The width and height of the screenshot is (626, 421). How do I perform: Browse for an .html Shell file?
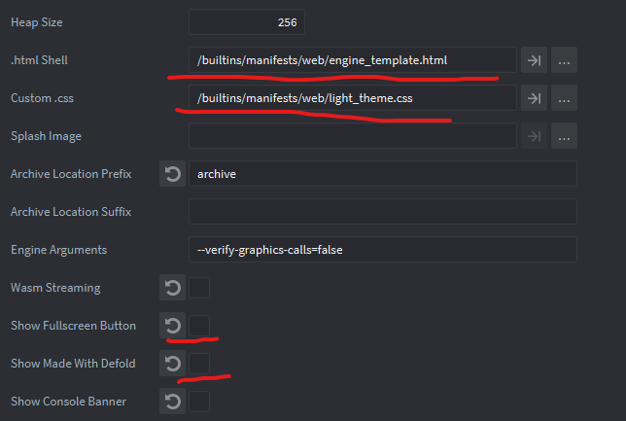[x=565, y=60]
